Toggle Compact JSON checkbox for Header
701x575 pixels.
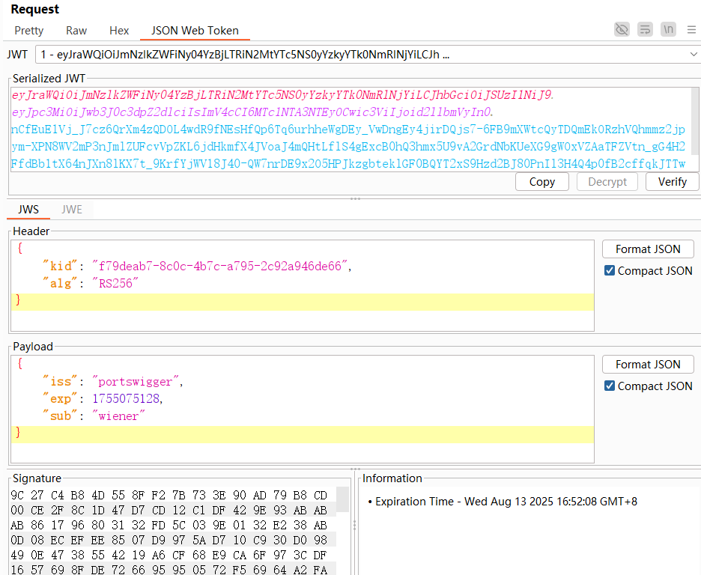tap(610, 270)
